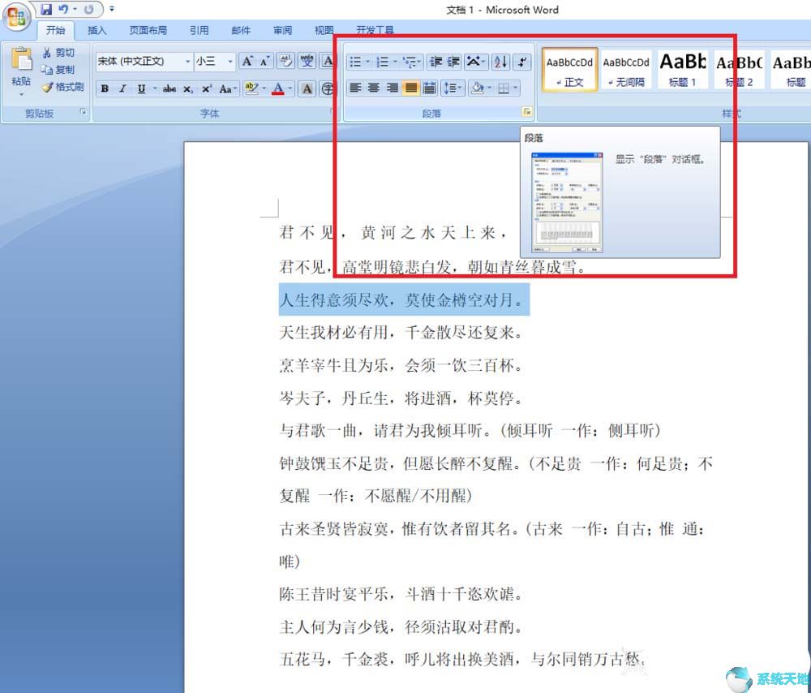Open the Asian layout button

coord(475,62)
